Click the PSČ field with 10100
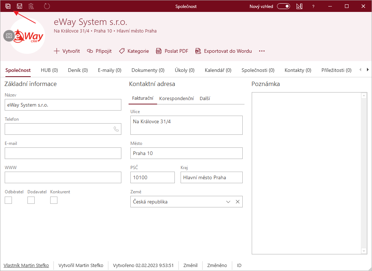 (x=152, y=177)
